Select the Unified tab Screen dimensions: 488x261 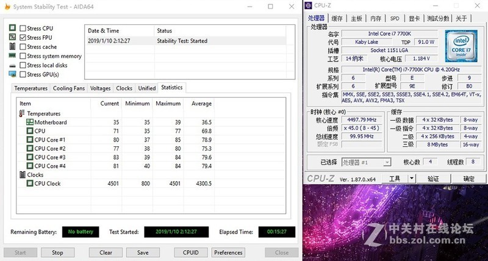(147, 88)
